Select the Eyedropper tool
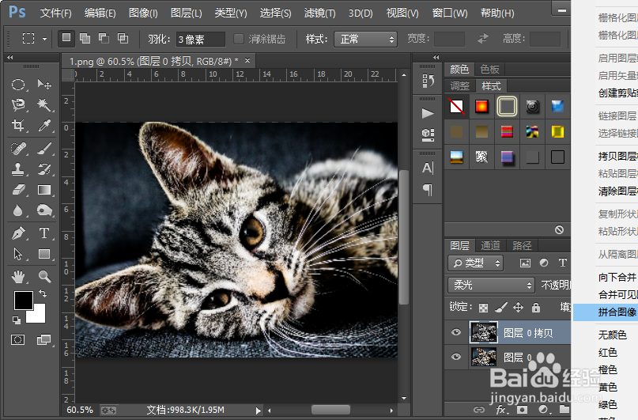Image resolution: width=638 pixels, height=420 pixels. (44, 125)
